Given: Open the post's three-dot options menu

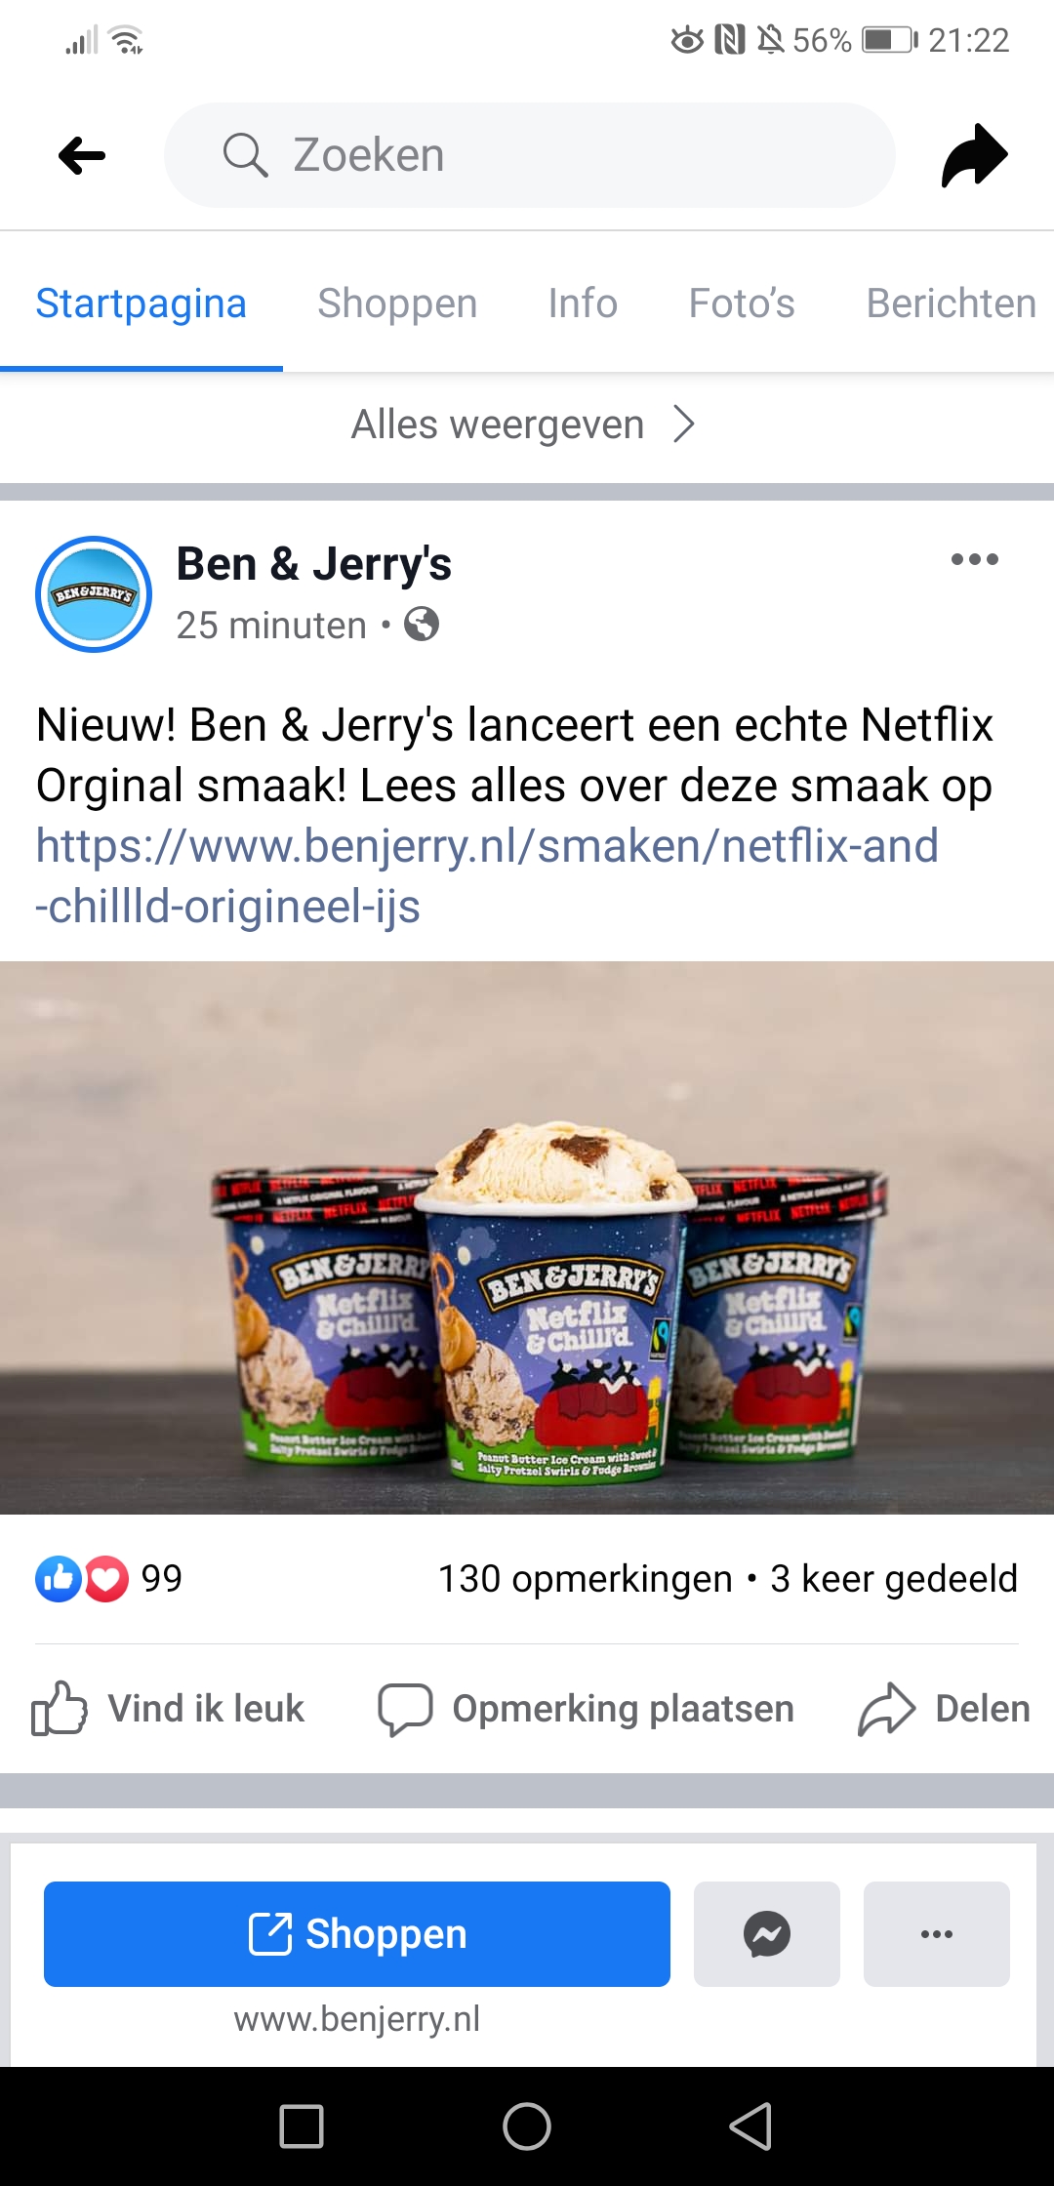Looking at the screenshot, I should (975, 559).
